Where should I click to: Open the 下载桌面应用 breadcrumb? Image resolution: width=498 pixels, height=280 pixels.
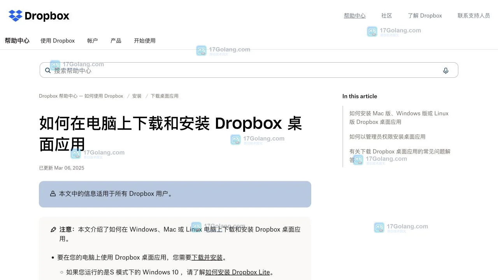[x=165, y=96]
